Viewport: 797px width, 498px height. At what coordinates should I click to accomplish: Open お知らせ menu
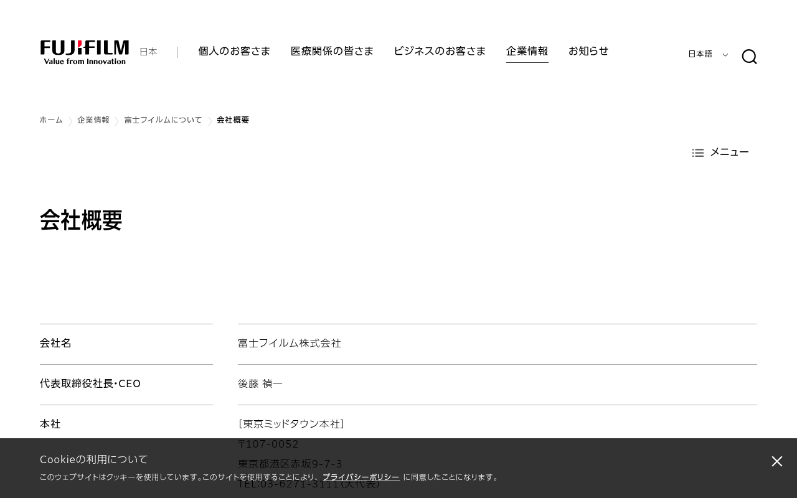tap(588, 51)
